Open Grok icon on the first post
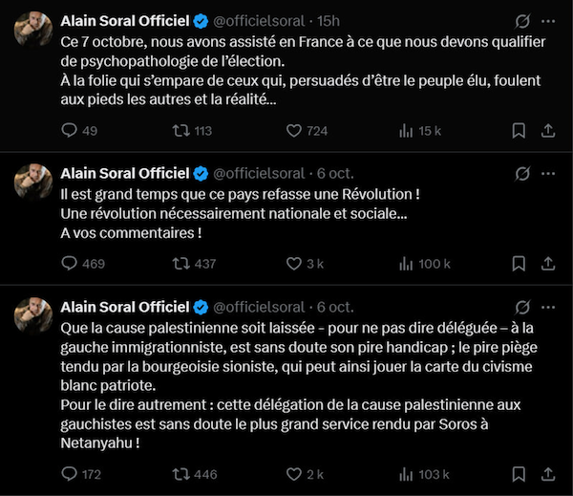Screen dimensions: 573x496 [x=521, y=20]
